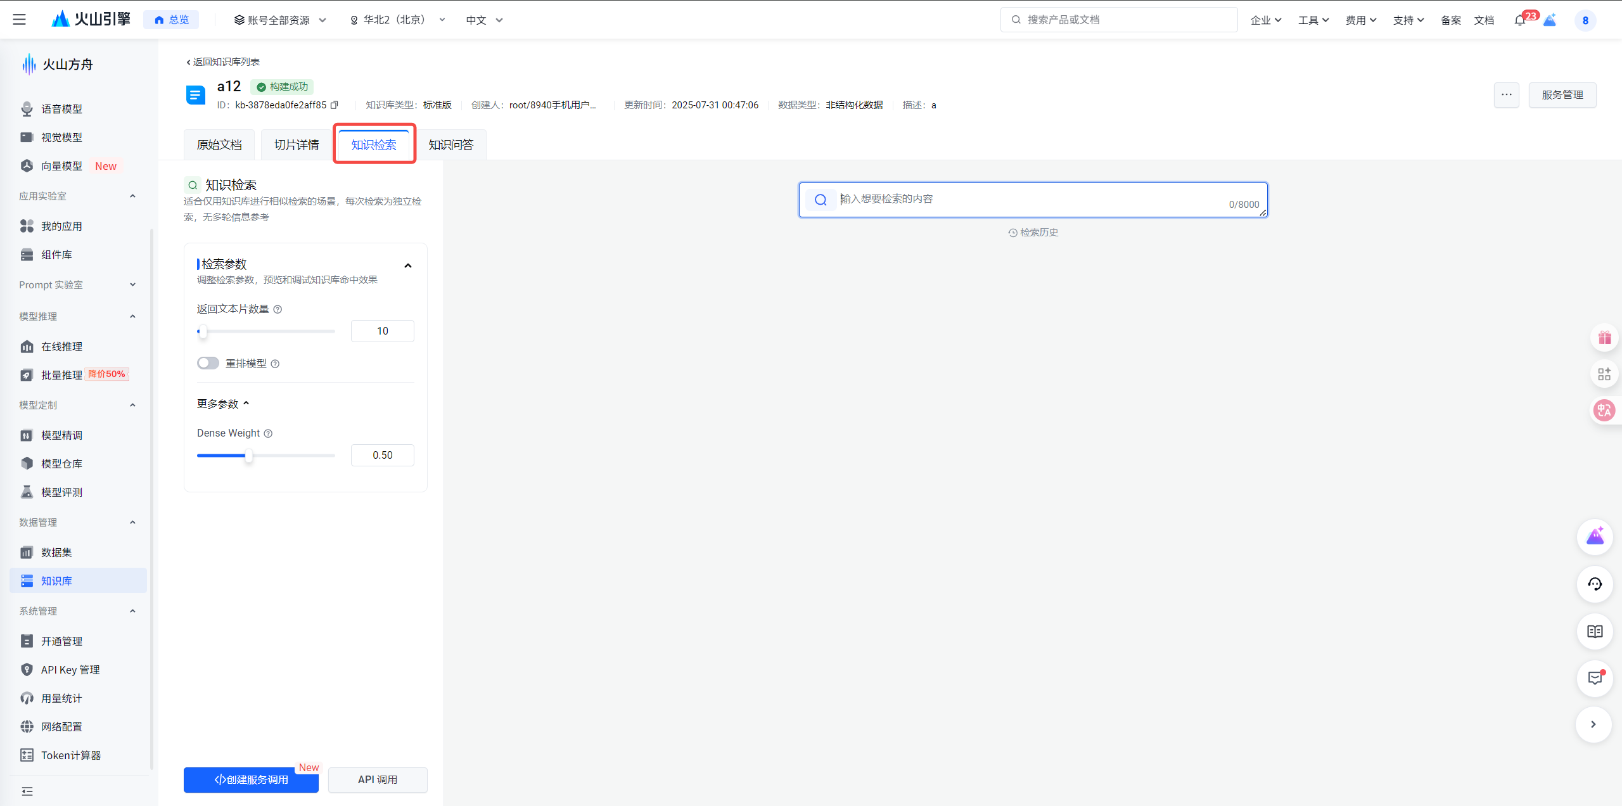Viewport: 1622px width, 806px height.
Task: Open 批量推理 in sidebar
Action: [x=61, y=375]
